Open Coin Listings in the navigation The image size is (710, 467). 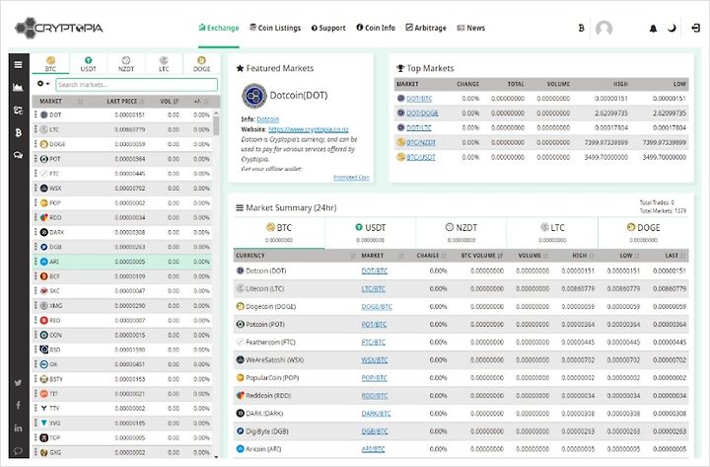click(x=275, y=28)
